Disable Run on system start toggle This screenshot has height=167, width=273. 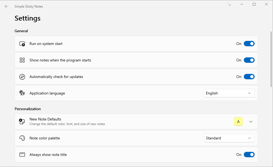click(249, 44)
